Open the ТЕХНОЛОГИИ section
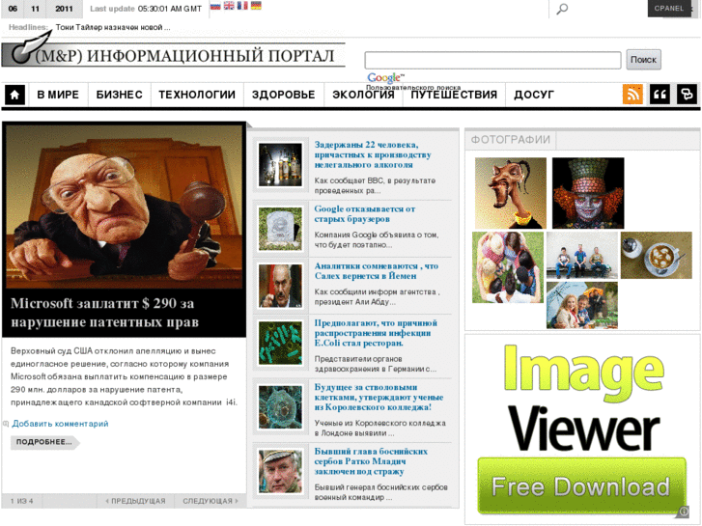 coord(197,95)
